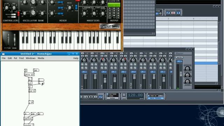Adjust the Humanize Timing knob
The height and width of the screenshot is (126, 224).
tap(188, 75)
